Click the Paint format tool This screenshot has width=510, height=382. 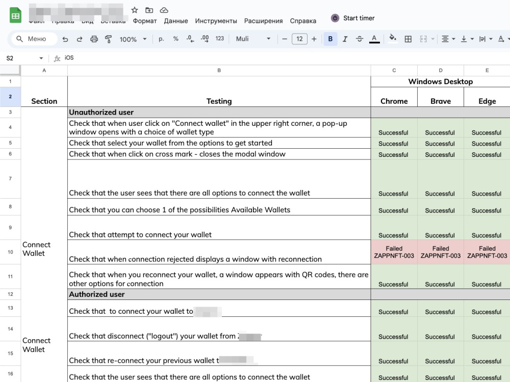(x=109, y=38)
